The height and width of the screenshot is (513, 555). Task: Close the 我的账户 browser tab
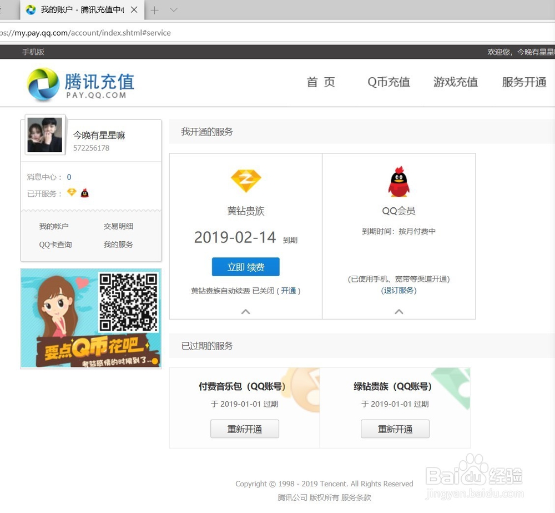[134, 9]
